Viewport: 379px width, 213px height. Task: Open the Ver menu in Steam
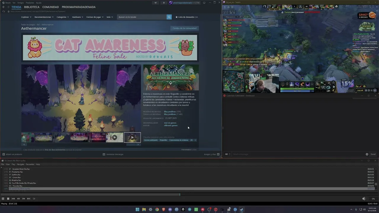tap(14, 3)
